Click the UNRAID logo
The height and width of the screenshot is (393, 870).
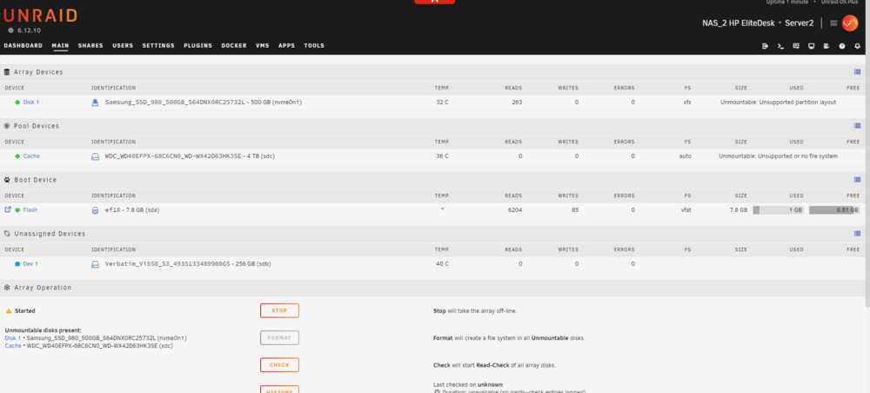coord(41,15)
